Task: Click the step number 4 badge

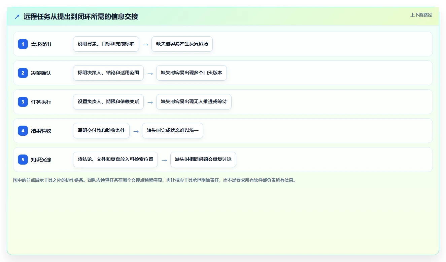Action: (23, 131)
